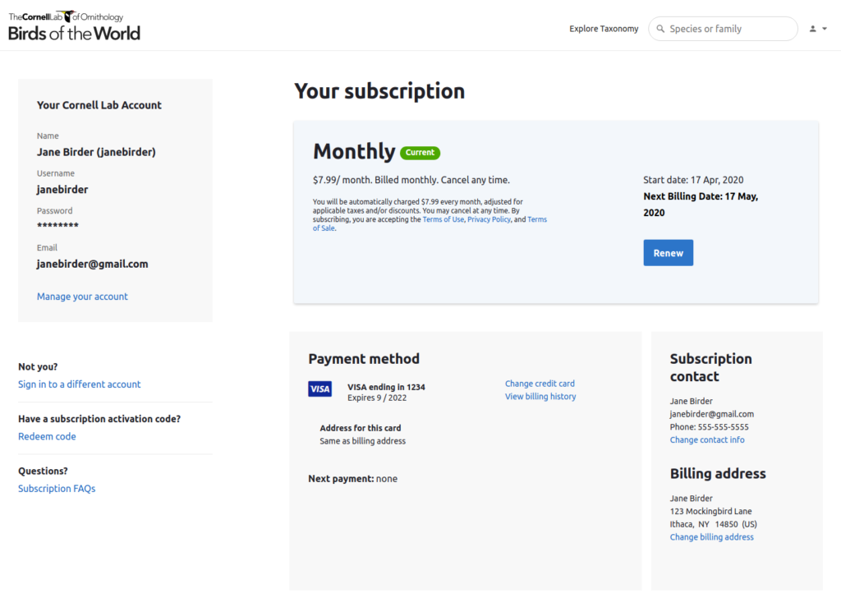Click the Billing address heading
841x598 pixels.
point(718,474)
